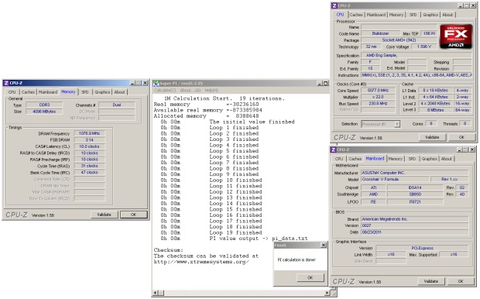Viewport: 480px width, 299px height.
Task: Click the Bank Cycle Time value 47 clocks
Action: coord(89,173)
